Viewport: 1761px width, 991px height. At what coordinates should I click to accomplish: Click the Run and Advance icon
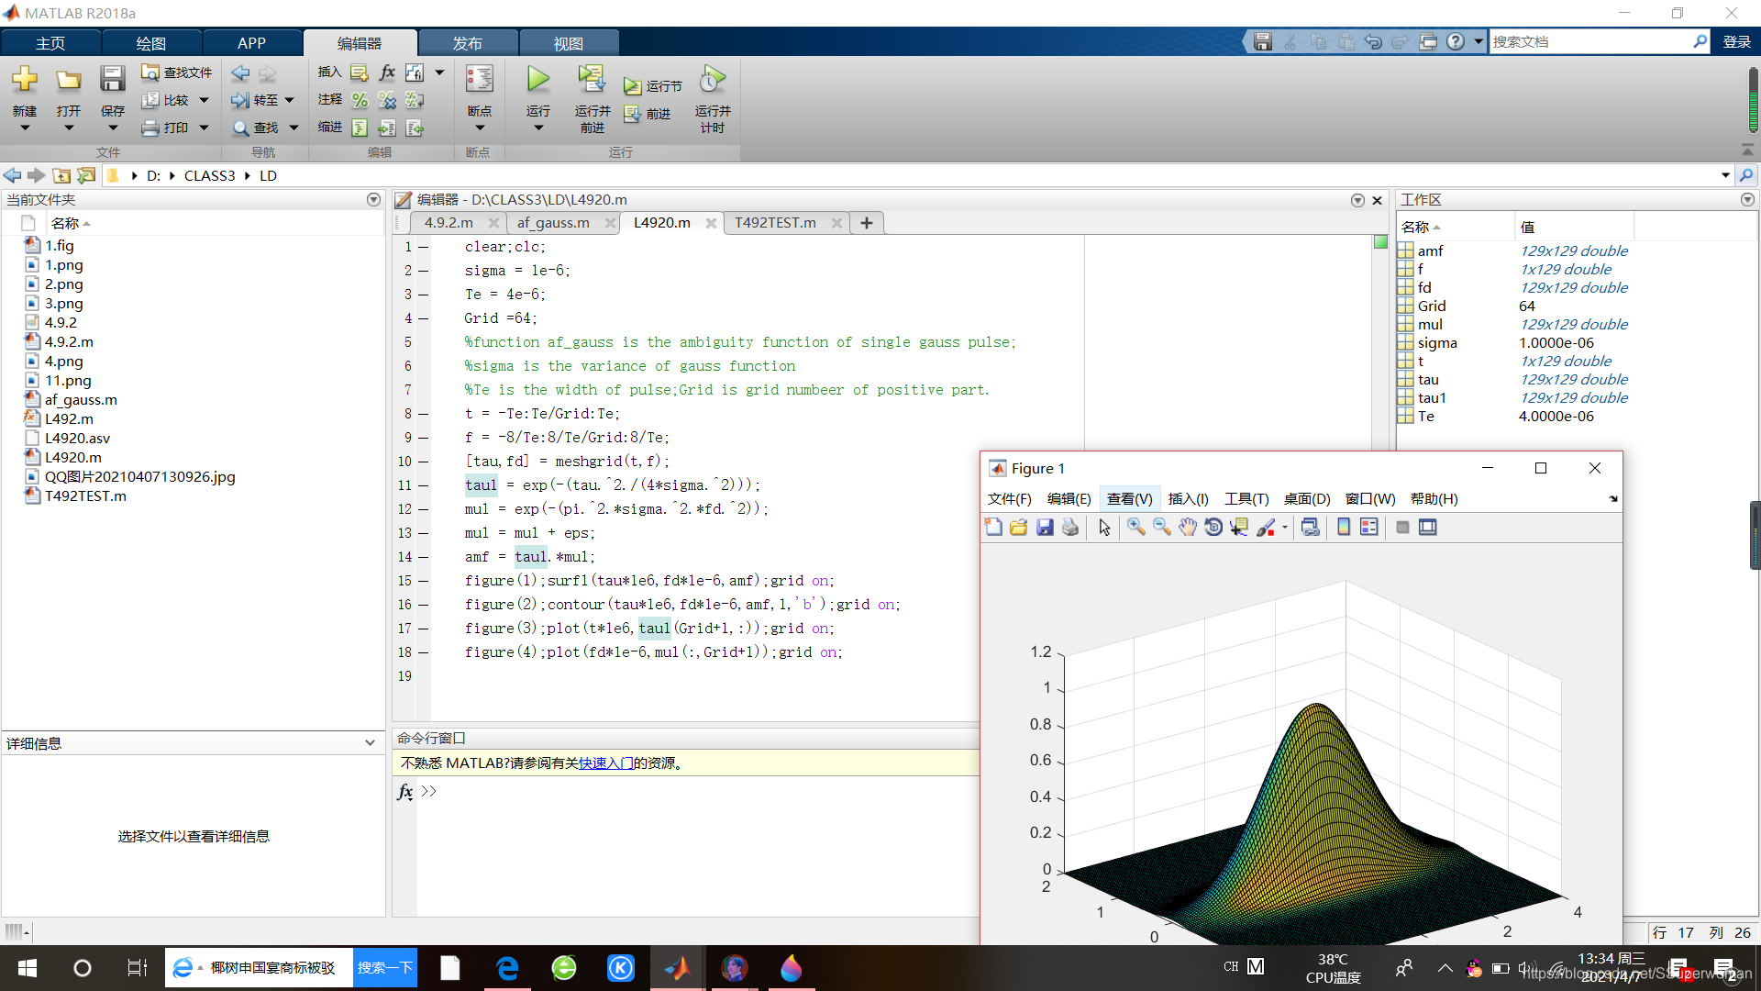click(x=592, y=81)
